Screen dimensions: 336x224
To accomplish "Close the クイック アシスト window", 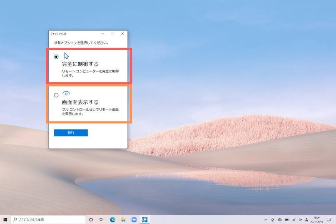I will point(122,34).
